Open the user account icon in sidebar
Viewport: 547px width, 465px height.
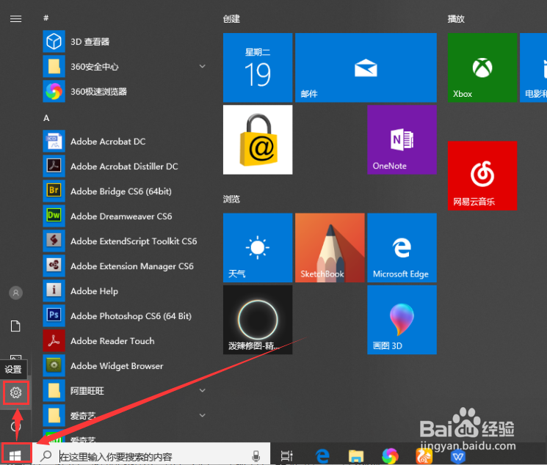pyautogui.click(x=15, y=293)
